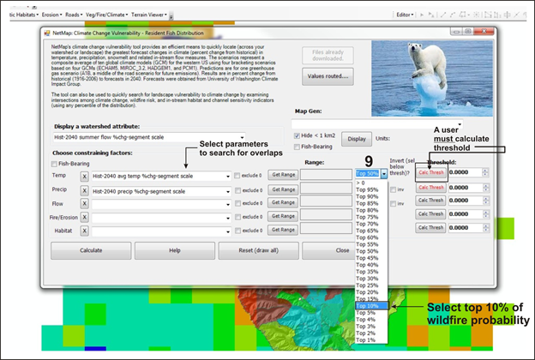Screen dimensions: 535x360
Task: Clear the Temp factor with its X button
Action: [x=84, y=175]
